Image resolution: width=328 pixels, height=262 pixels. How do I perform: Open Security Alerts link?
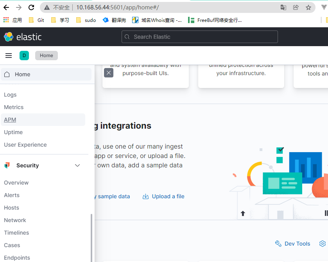12,195
